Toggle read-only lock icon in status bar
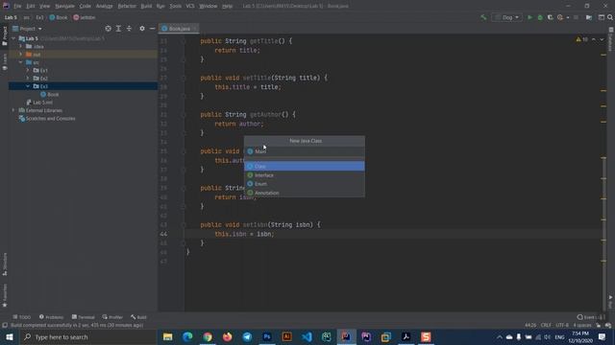615x345 pixels. 599,326
